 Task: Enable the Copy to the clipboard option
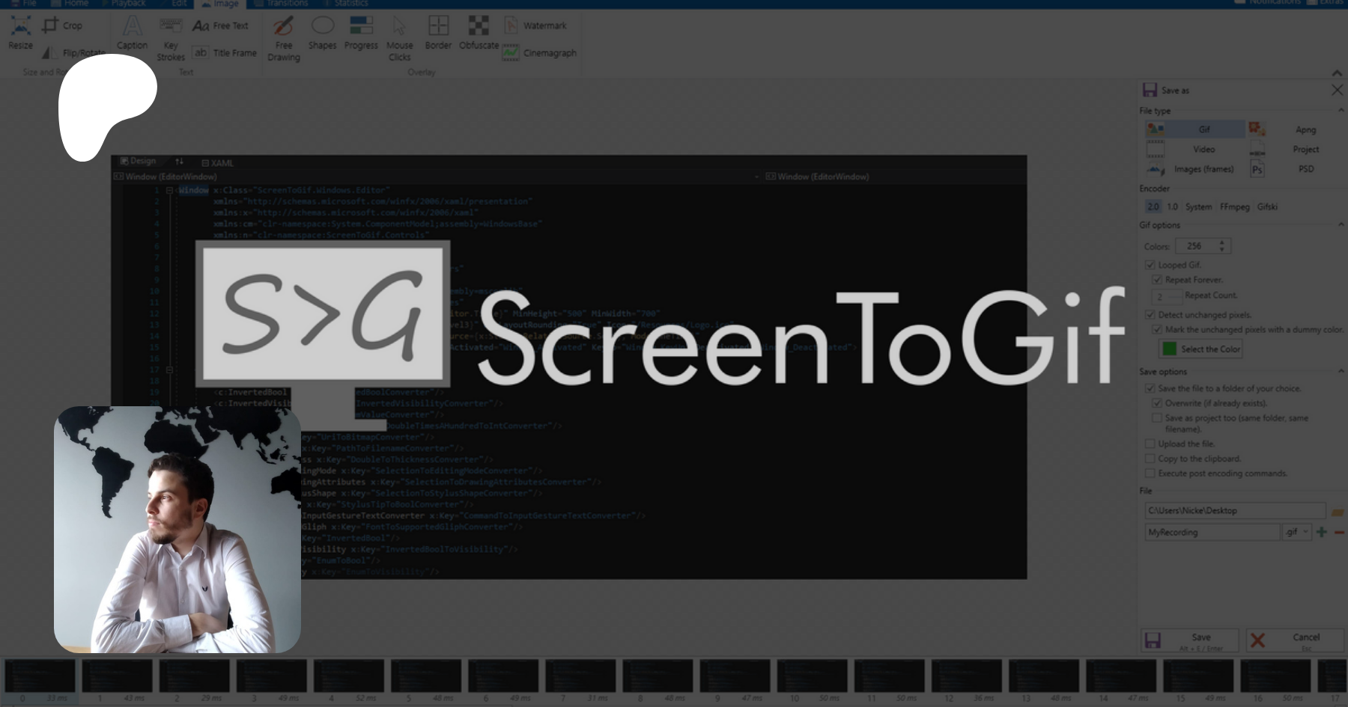pos(1150,459)
